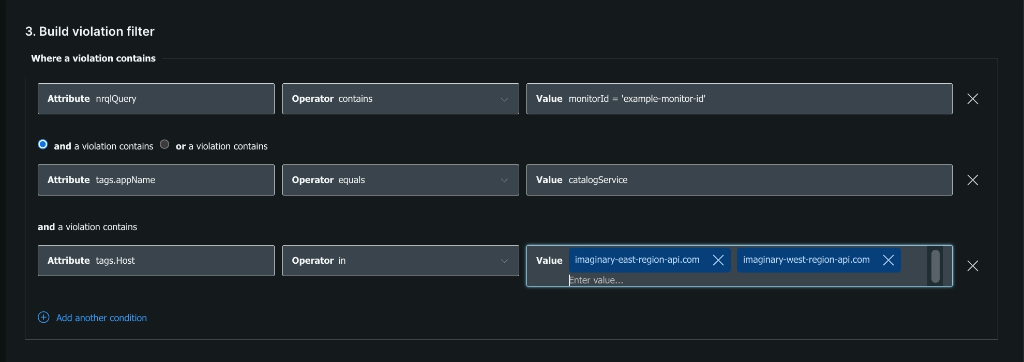The width and height of the screenshot is (1024, 362).
Task: Remove the nrqlQuery condition row
Action: pyautogui.click(x=972, y=99)
